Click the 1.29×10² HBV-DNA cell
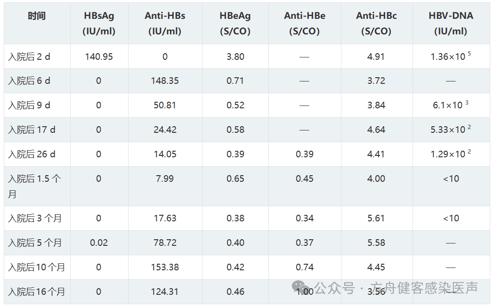494x308 pixels. pos(451,154)
